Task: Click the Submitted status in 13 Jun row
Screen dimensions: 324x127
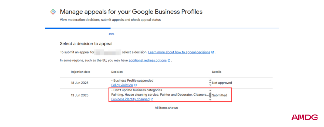Action: click(220, 95)
